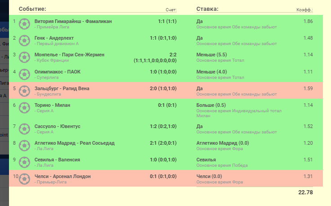Click Основное время Индивидуальный тотал Милан
Screen dimensions: 331x206
(239, 113)
